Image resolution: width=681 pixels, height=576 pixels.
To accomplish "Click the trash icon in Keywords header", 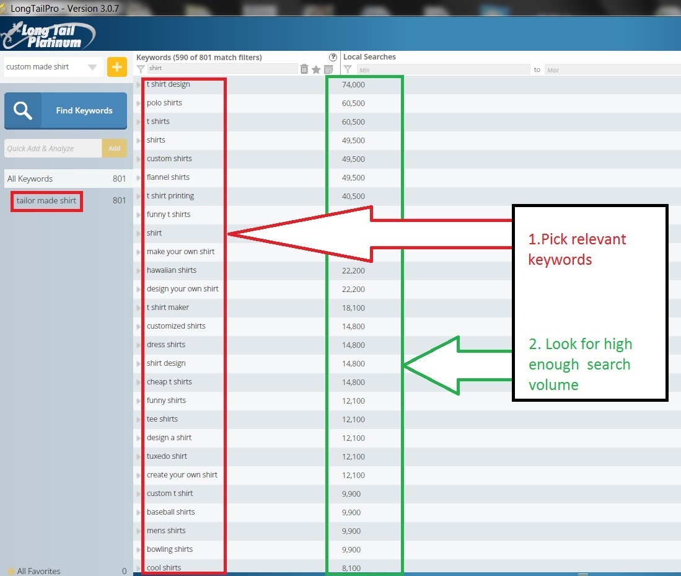I will (304, 69).
